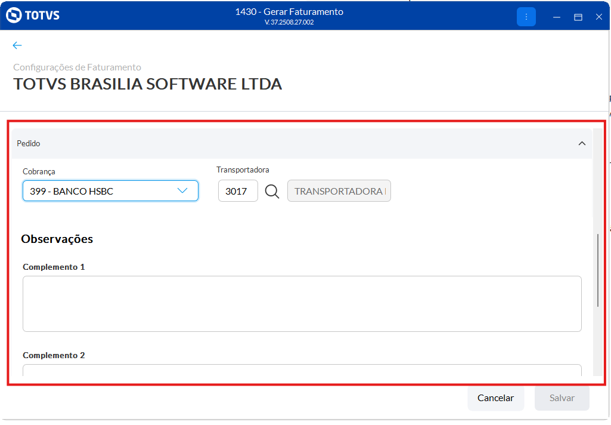Viewport: 611px width, 425px height.
Task: Minimize the Gerar Faturamento window
Action: (556, 17)
